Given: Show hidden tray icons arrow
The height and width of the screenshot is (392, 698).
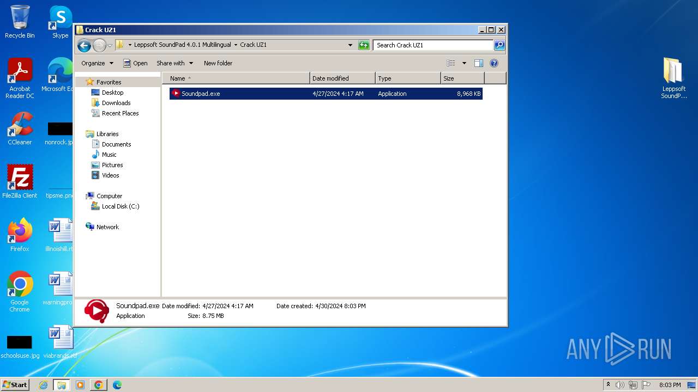Looking at the screenshot, I should point(609,385).
